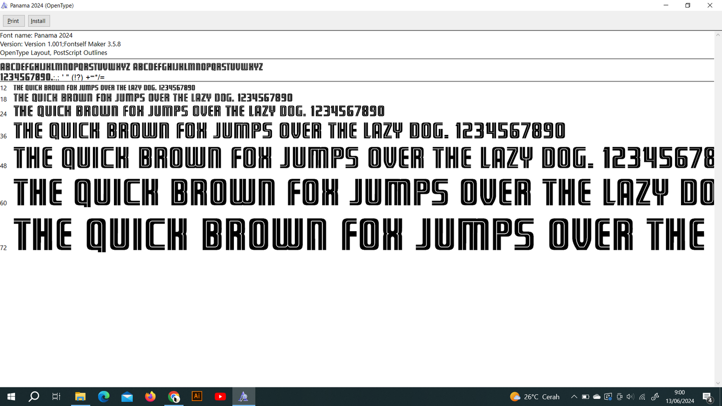The width and height of the screenshot is (722, 406).
Task: Click the Print button
Action: (13, 21)
